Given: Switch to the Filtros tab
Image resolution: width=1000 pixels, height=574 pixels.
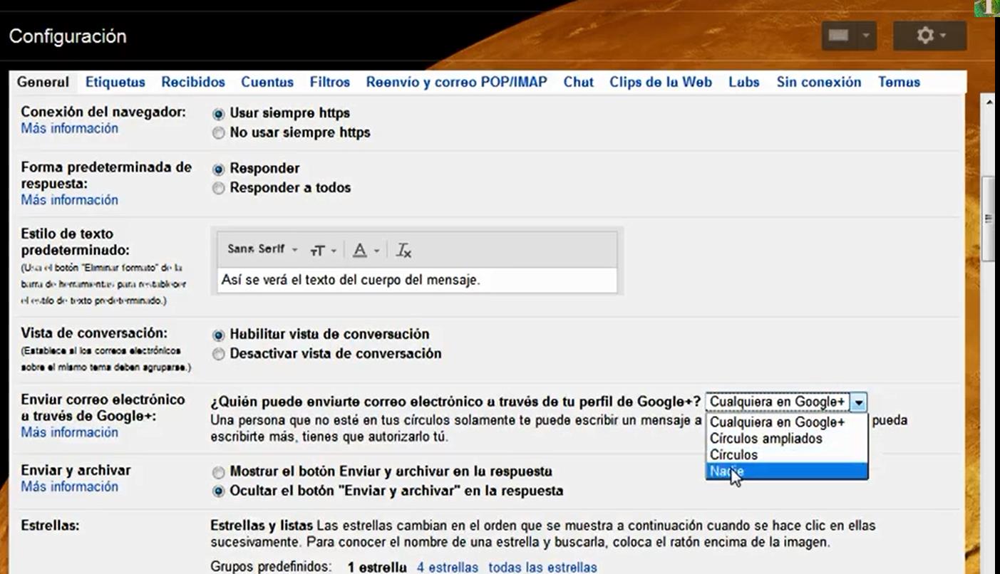Looking at the screenshot, I should point(330,82).
